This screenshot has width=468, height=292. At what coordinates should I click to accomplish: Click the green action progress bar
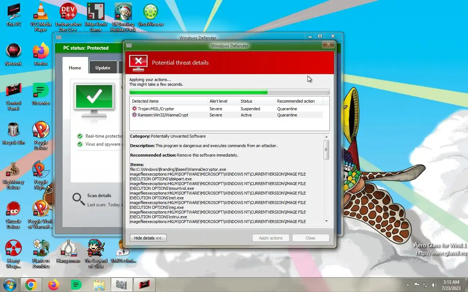click(x=229, y=92)
